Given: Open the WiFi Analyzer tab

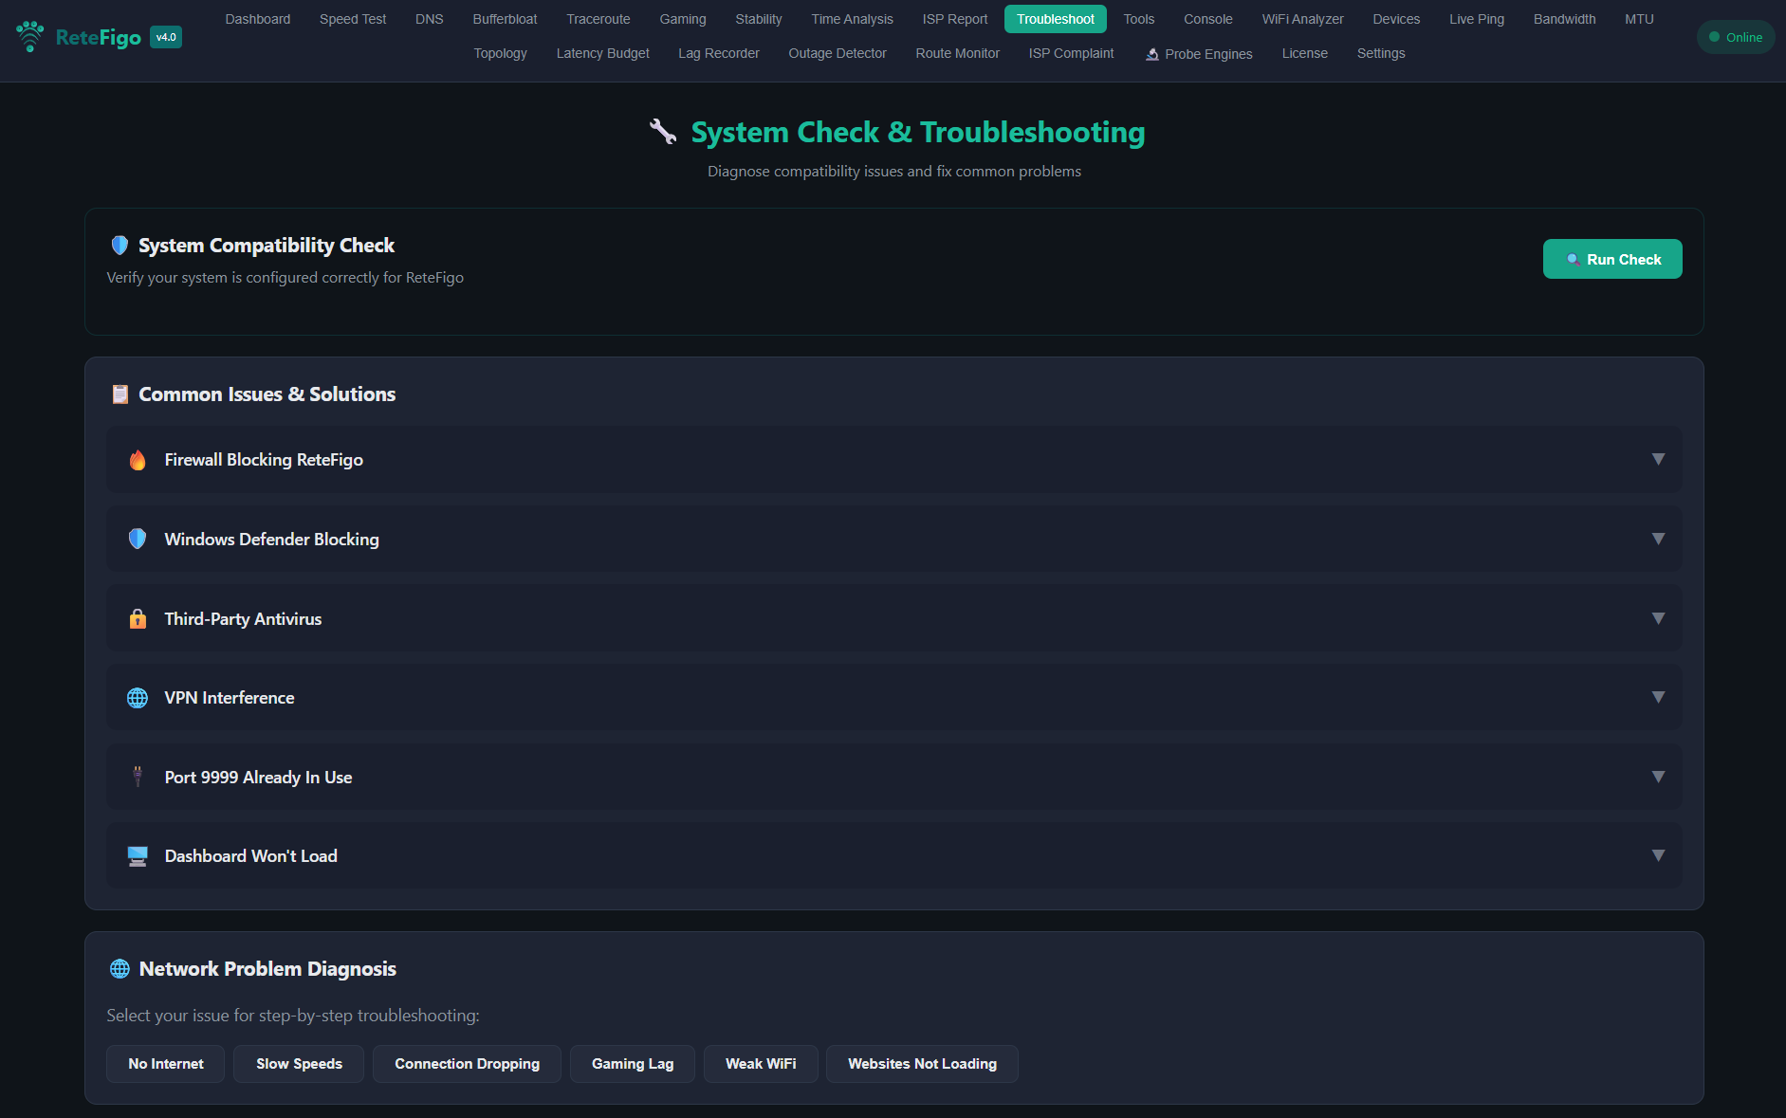Looking at the screenshot, I should point(1302,19).
